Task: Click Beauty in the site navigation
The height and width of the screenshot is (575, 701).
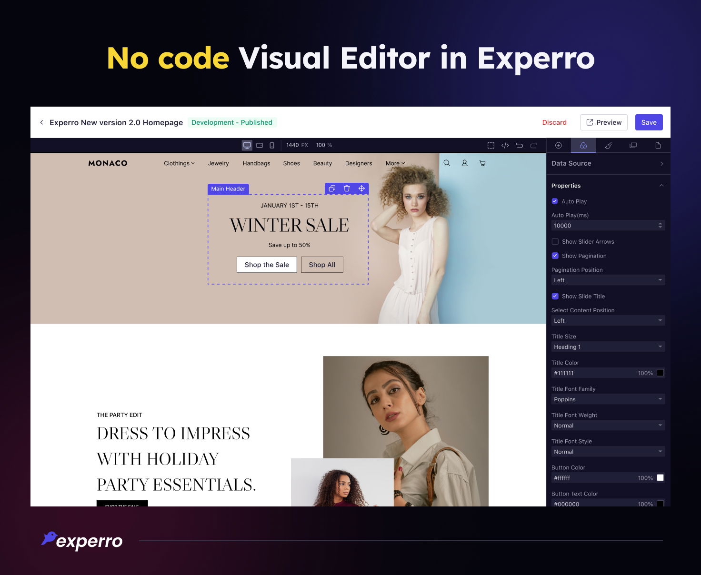Action: pyautogui.click(x=322, y=163)
